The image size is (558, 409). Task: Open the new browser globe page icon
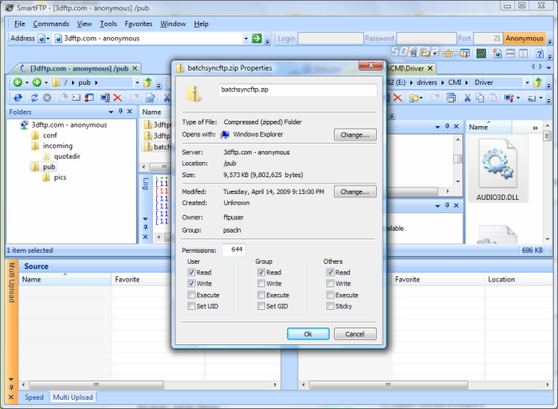(x=497, y=54)
